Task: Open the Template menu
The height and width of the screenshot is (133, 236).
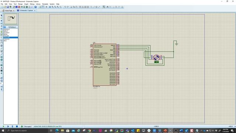Action: pos(45,4)
